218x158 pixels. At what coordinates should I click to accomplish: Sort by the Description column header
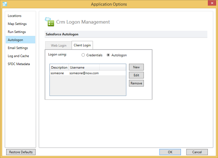[59, 67]
